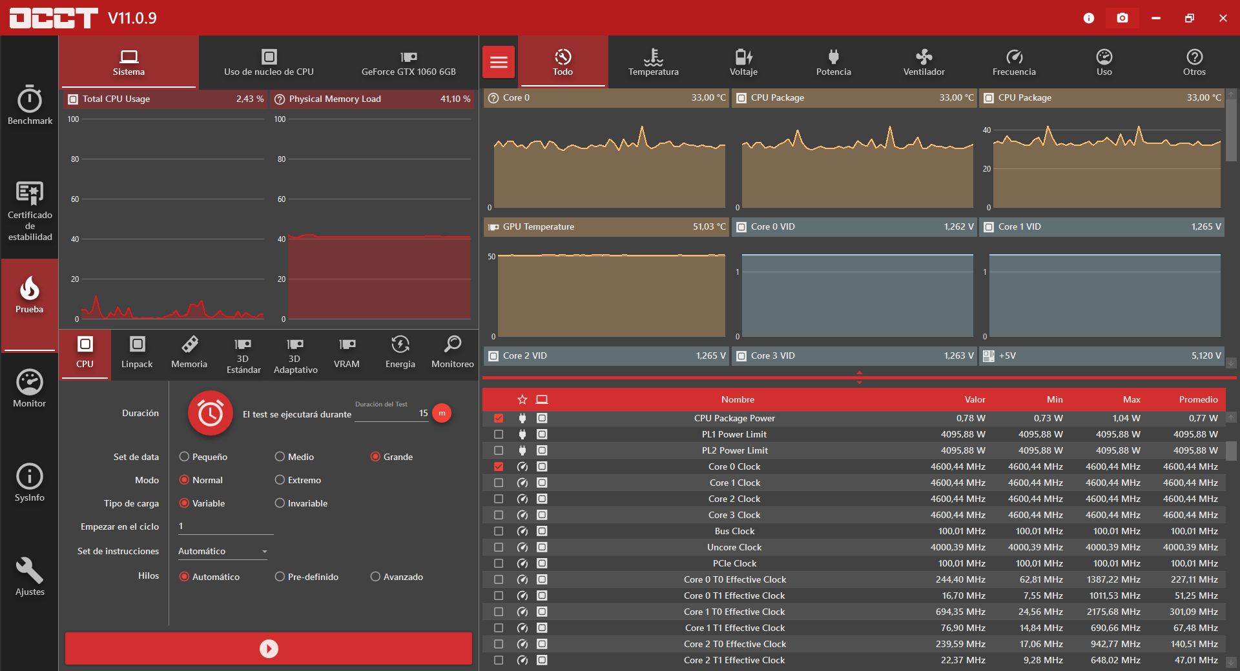
Task: Select the Memoria test
Action: [189, 354]
